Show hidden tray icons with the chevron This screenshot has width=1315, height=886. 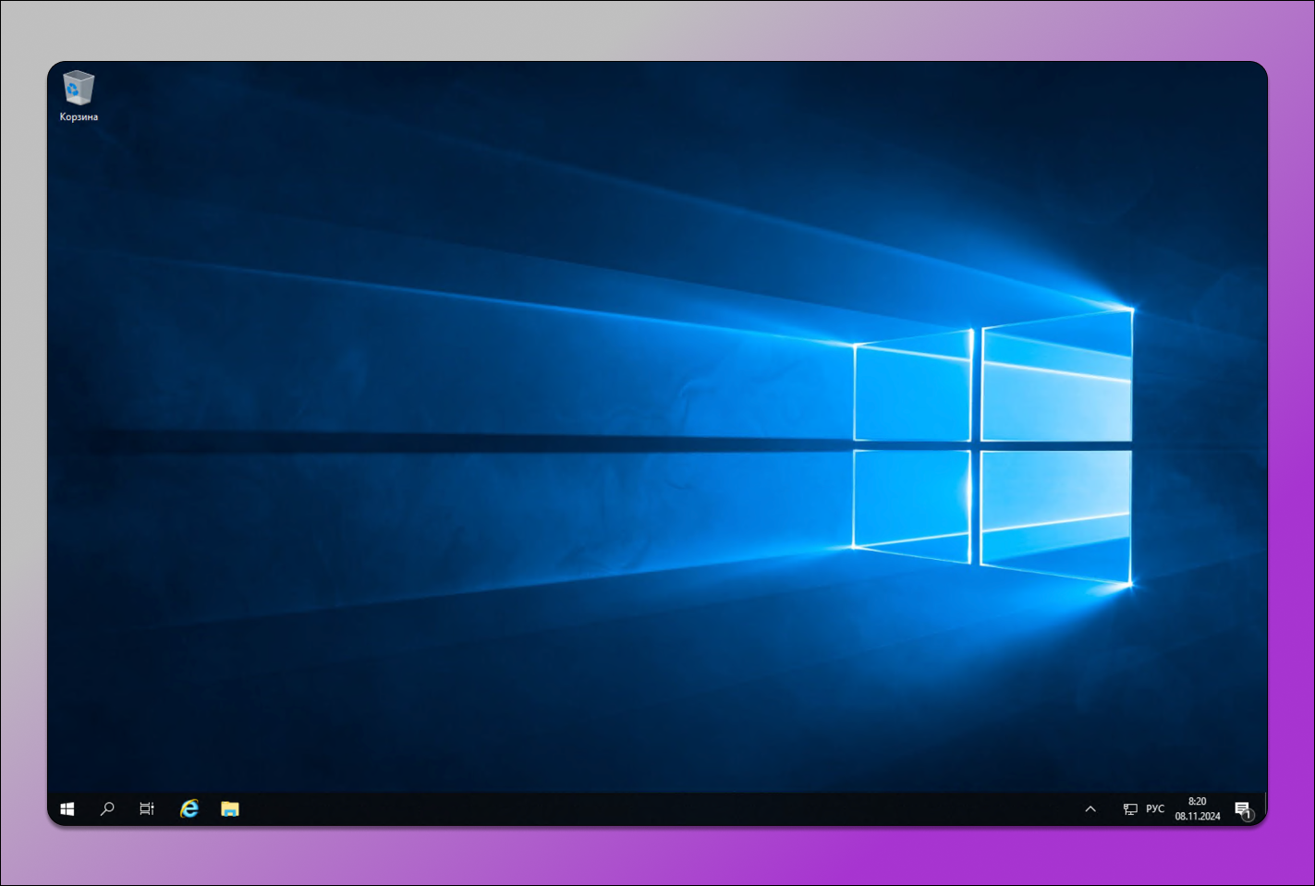[1090, 809]
